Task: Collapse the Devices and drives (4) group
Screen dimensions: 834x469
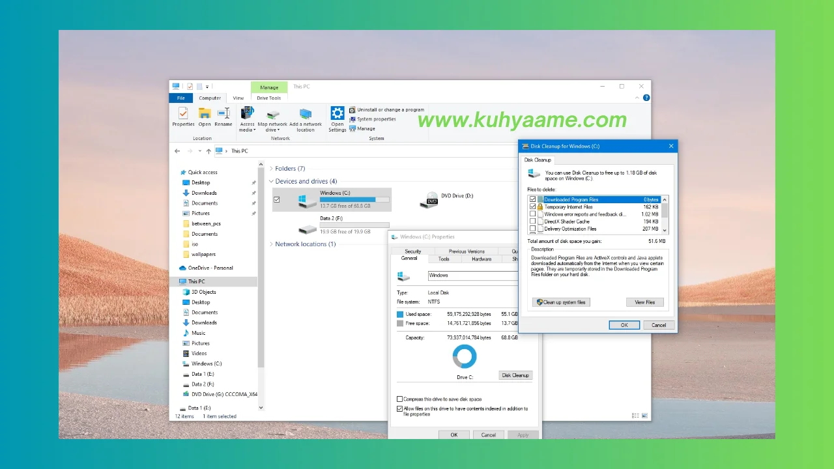Action: 271,182
